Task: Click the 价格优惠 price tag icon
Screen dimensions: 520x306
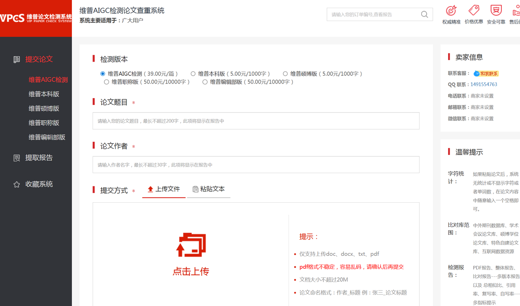Action: [474, 10]
